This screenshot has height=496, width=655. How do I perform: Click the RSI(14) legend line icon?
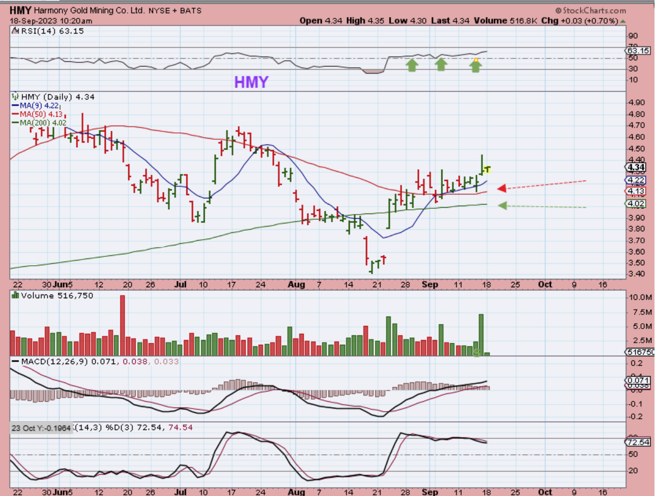pyautogui.click(x=15, y=31)
